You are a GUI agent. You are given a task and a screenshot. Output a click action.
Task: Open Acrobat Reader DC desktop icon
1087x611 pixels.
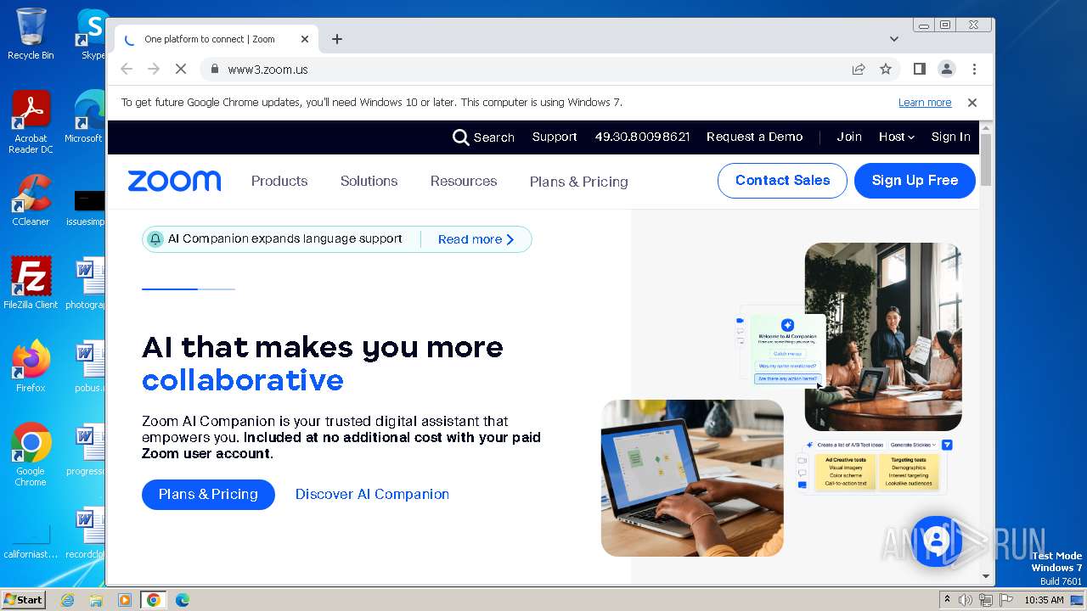point(31,122)
